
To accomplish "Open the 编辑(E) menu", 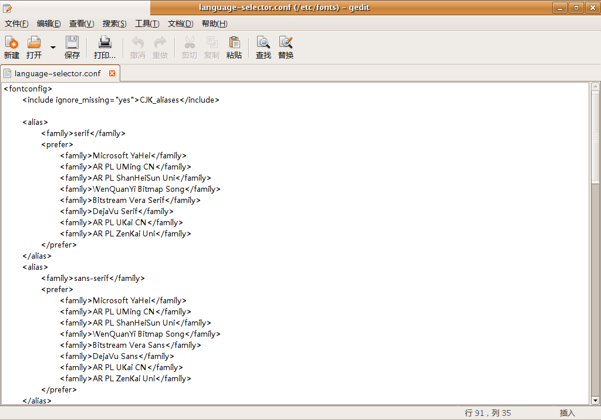I will tap(49, 24).
